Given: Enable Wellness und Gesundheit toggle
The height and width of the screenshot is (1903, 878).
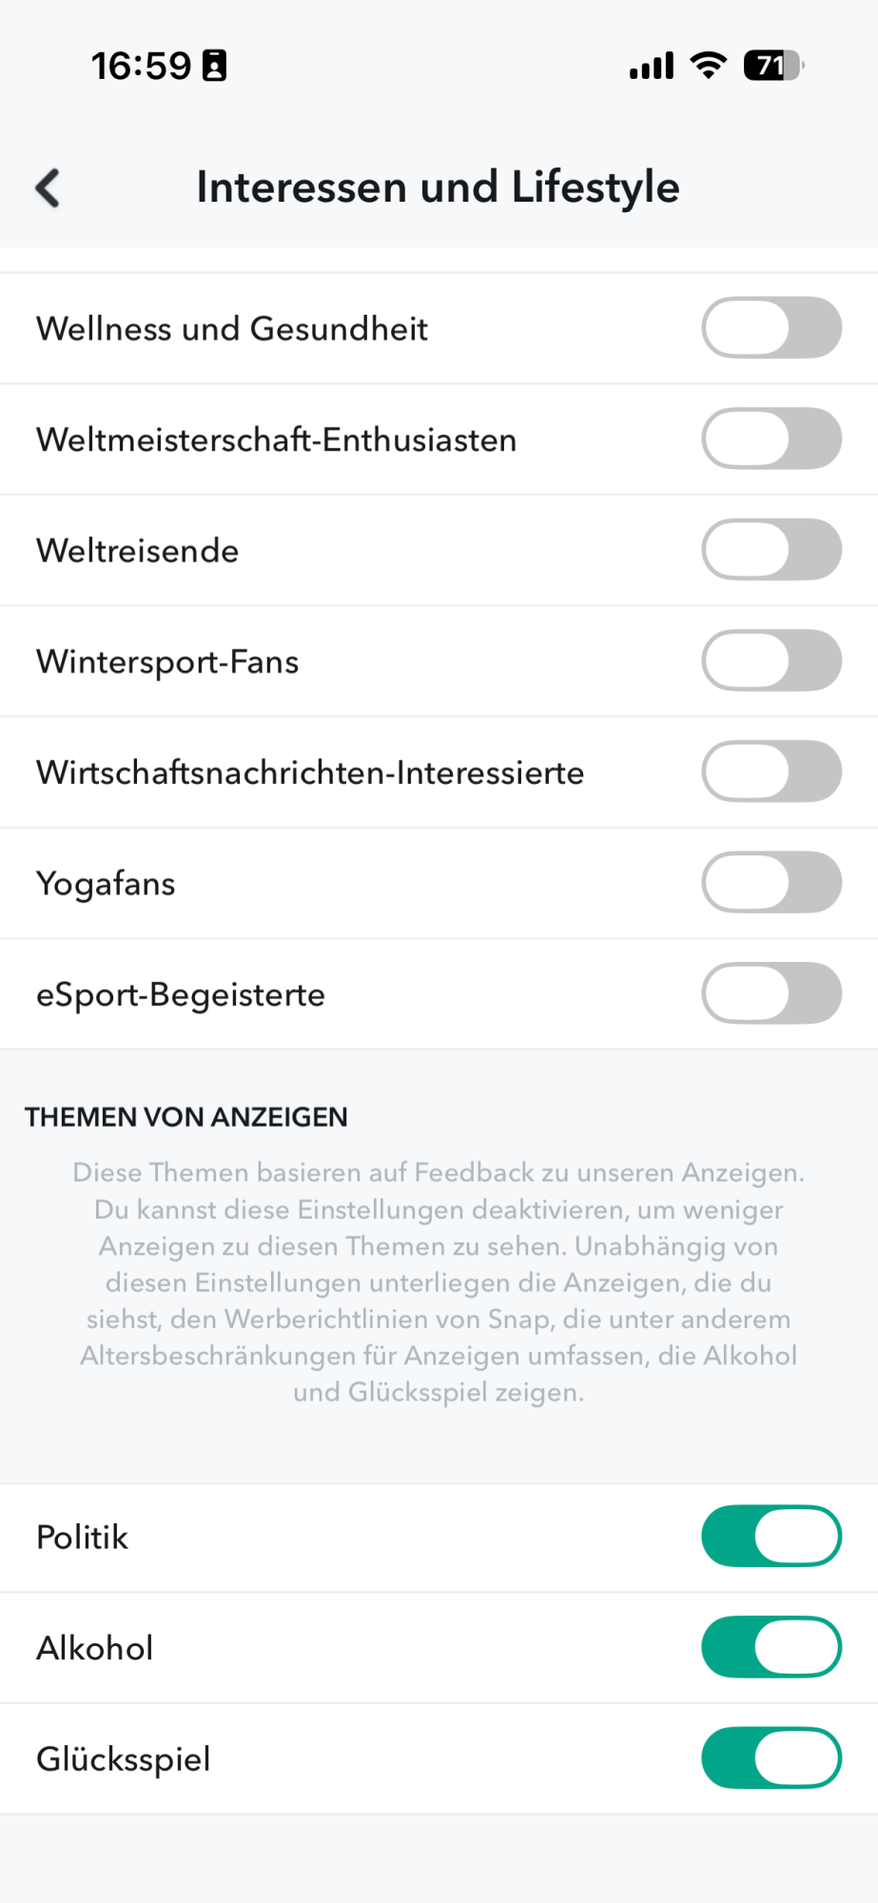Looking at the screenshot, I should (771, 328).
